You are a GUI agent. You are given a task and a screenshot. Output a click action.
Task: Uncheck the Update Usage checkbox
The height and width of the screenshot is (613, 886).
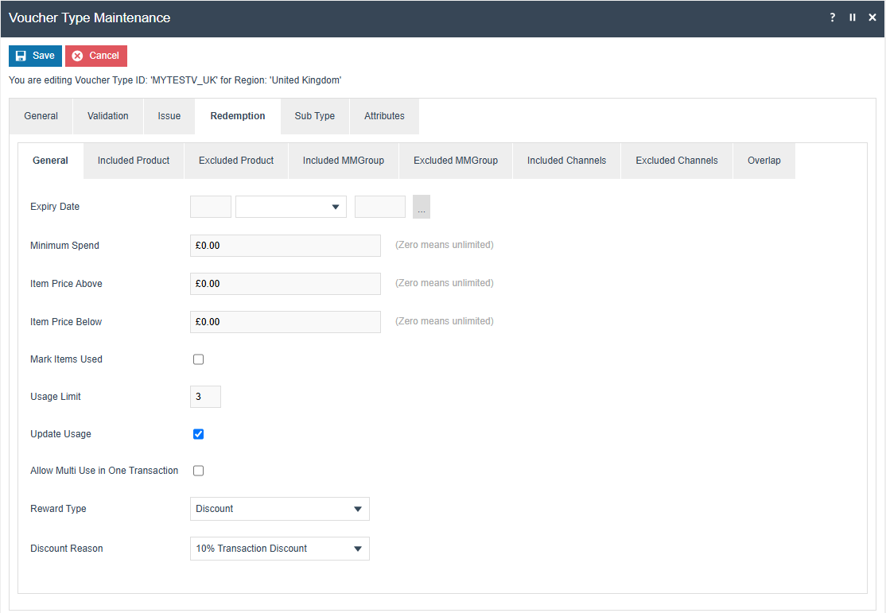(198, 434)
